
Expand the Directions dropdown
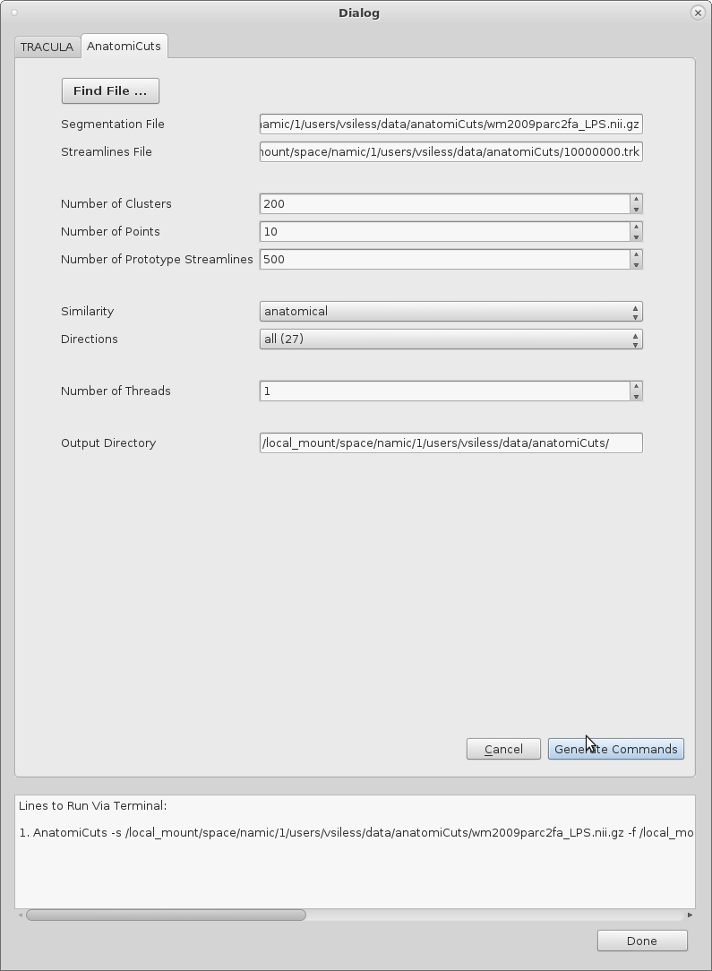pyautogui.click(x=450, y=339)
